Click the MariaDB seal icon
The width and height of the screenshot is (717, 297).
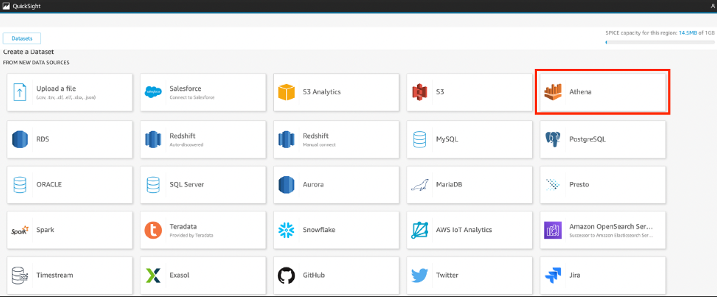(x=419, y=185)
